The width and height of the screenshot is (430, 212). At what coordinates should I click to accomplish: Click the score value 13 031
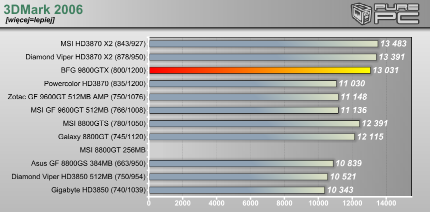(x=385, y=70)
